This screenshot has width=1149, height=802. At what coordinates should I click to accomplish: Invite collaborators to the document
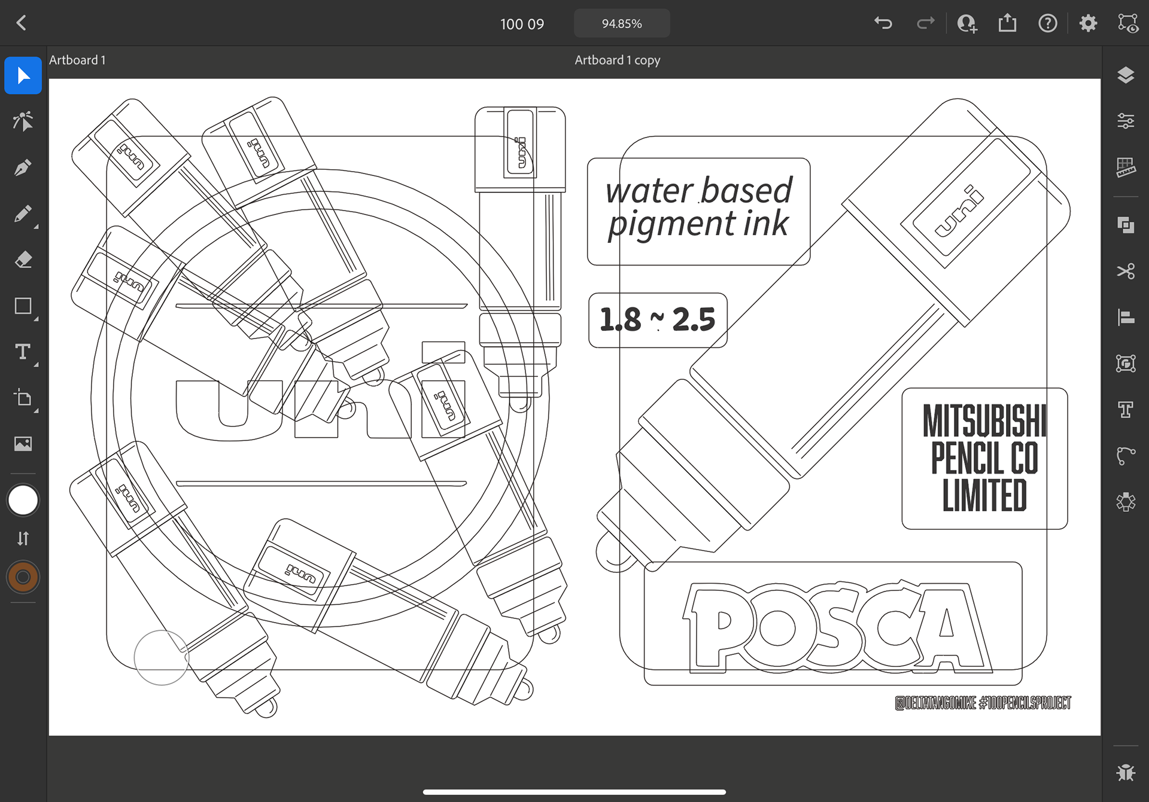(966, 23)
